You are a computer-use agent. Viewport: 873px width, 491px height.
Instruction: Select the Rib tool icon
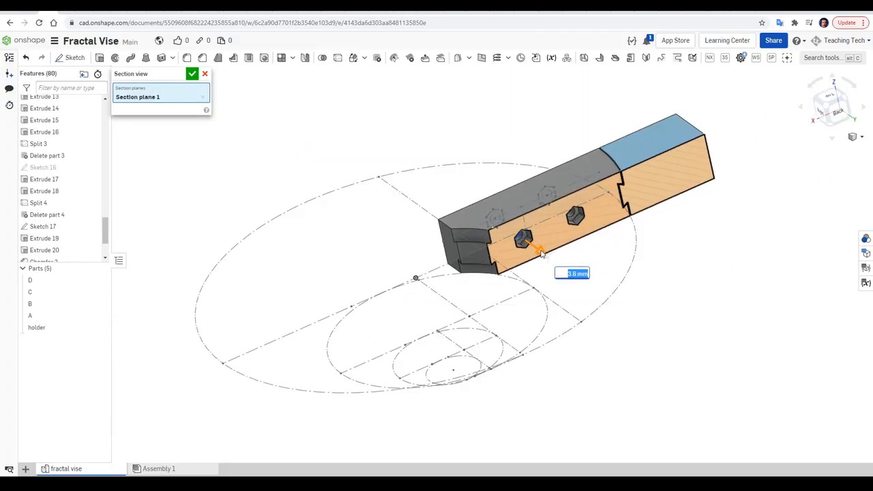(233, 58)
